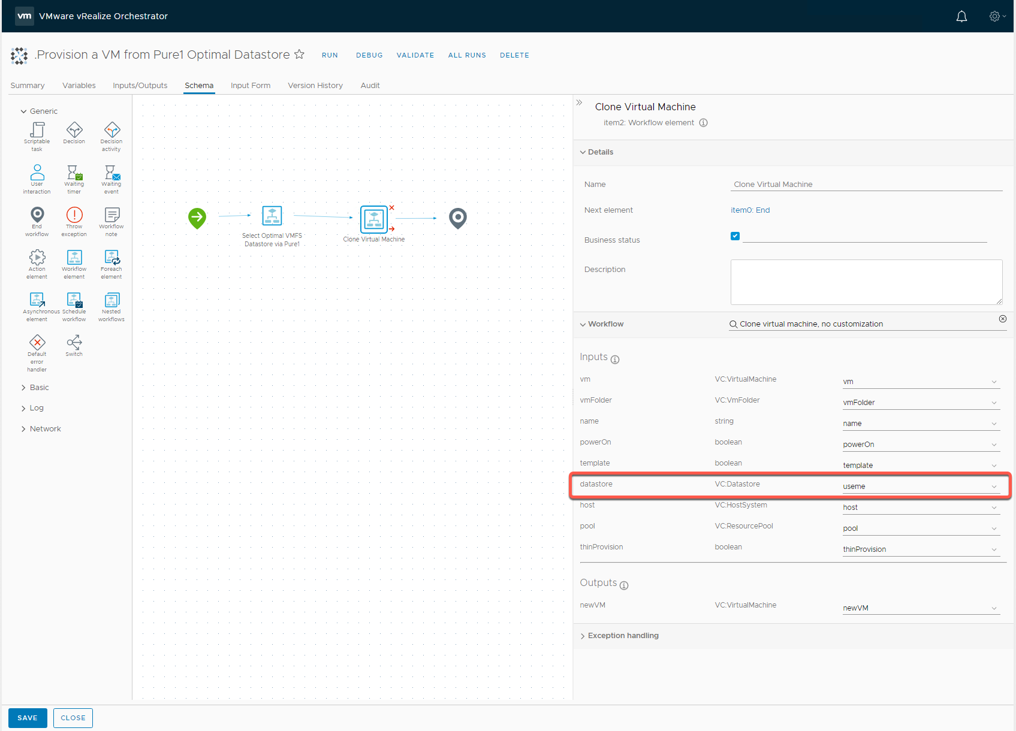Open the datastore binding dropdown showing useme

[921, 487]
